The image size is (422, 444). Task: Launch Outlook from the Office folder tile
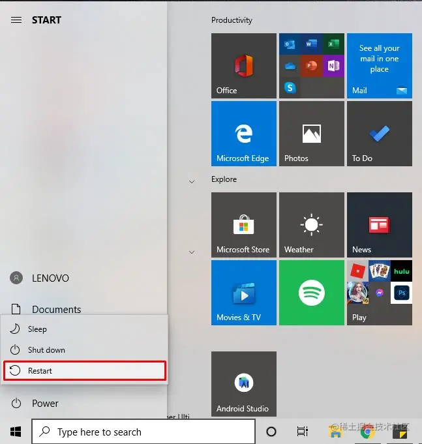click(290, 44)
